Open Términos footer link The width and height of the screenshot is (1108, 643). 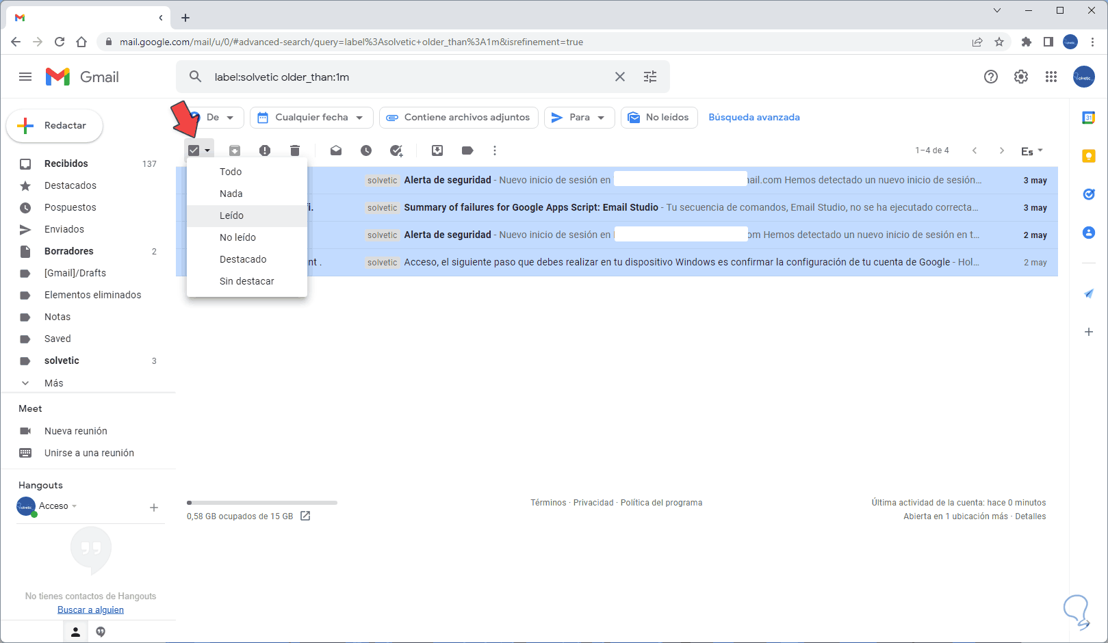click(549, 503)
